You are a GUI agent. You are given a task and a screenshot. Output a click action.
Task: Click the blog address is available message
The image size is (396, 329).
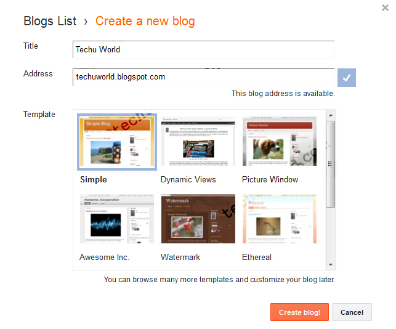(x=283, y=94)
